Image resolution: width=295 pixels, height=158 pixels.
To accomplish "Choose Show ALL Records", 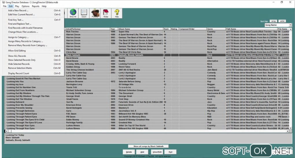I will click(x=33, y=56).
